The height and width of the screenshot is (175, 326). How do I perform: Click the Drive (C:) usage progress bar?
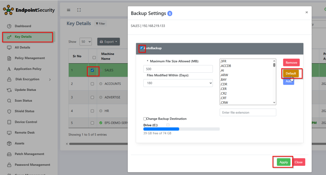coord(181,129)
